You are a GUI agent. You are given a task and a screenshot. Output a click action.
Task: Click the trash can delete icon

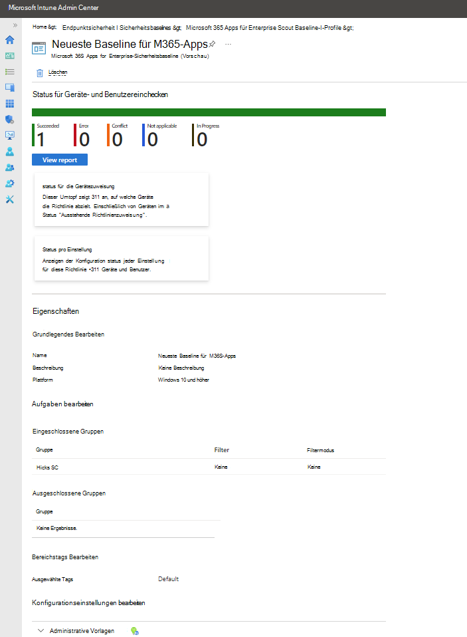(40, 72)
